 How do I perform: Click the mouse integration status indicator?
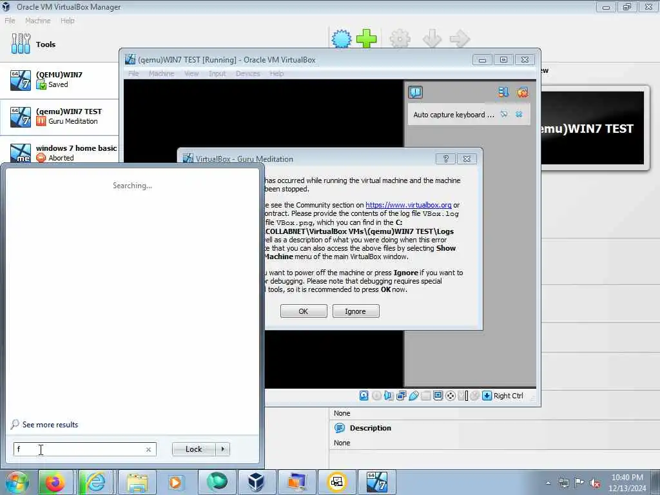[475, 395]
